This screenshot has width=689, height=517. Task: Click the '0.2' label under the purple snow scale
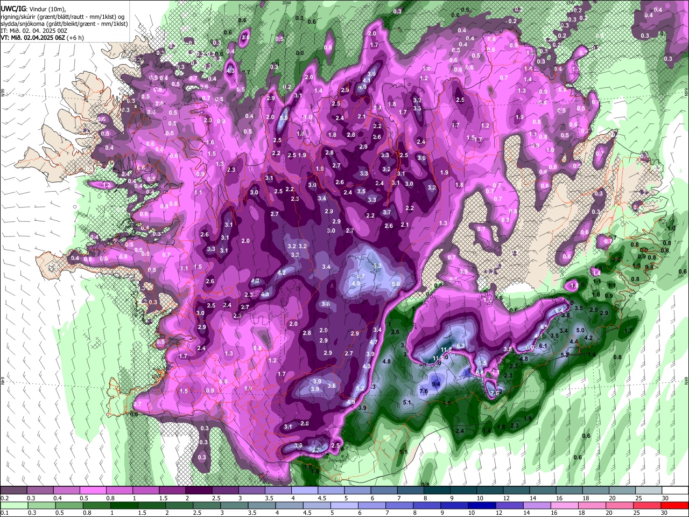point(5,498)
